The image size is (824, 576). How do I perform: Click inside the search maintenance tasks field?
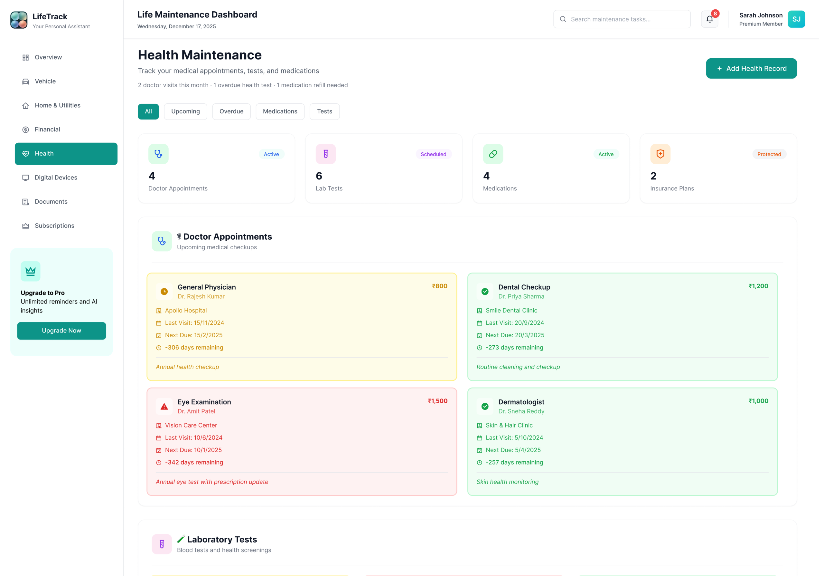pos(622,19)
